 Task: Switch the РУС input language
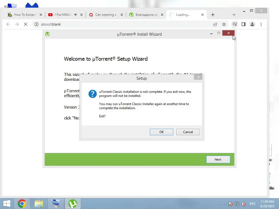[253, 204]
